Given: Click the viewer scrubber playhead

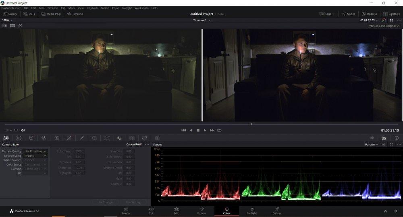Looking at the screenshot, I should pos(251,124).
